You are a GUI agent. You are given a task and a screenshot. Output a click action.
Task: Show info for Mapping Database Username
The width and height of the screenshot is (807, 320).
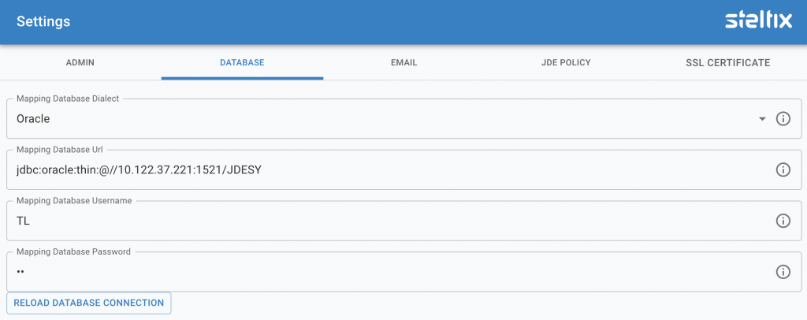coord(783,221)
